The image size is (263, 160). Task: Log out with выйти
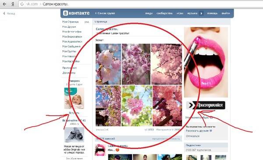pos(226,13)
